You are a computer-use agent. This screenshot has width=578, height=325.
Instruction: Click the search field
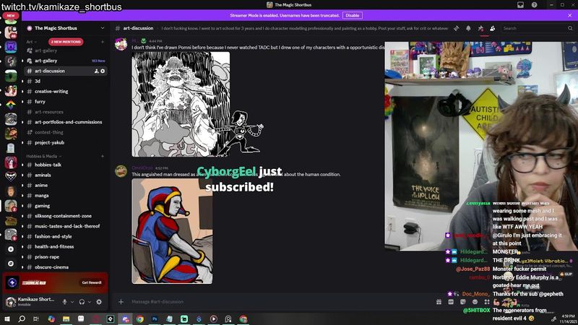(535, 28)
